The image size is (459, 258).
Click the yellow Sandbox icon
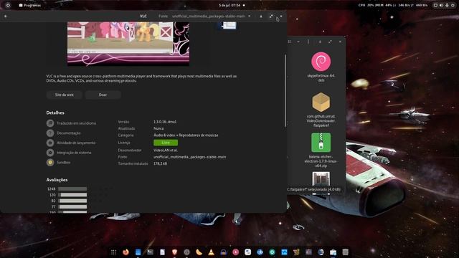pos(50,163)
